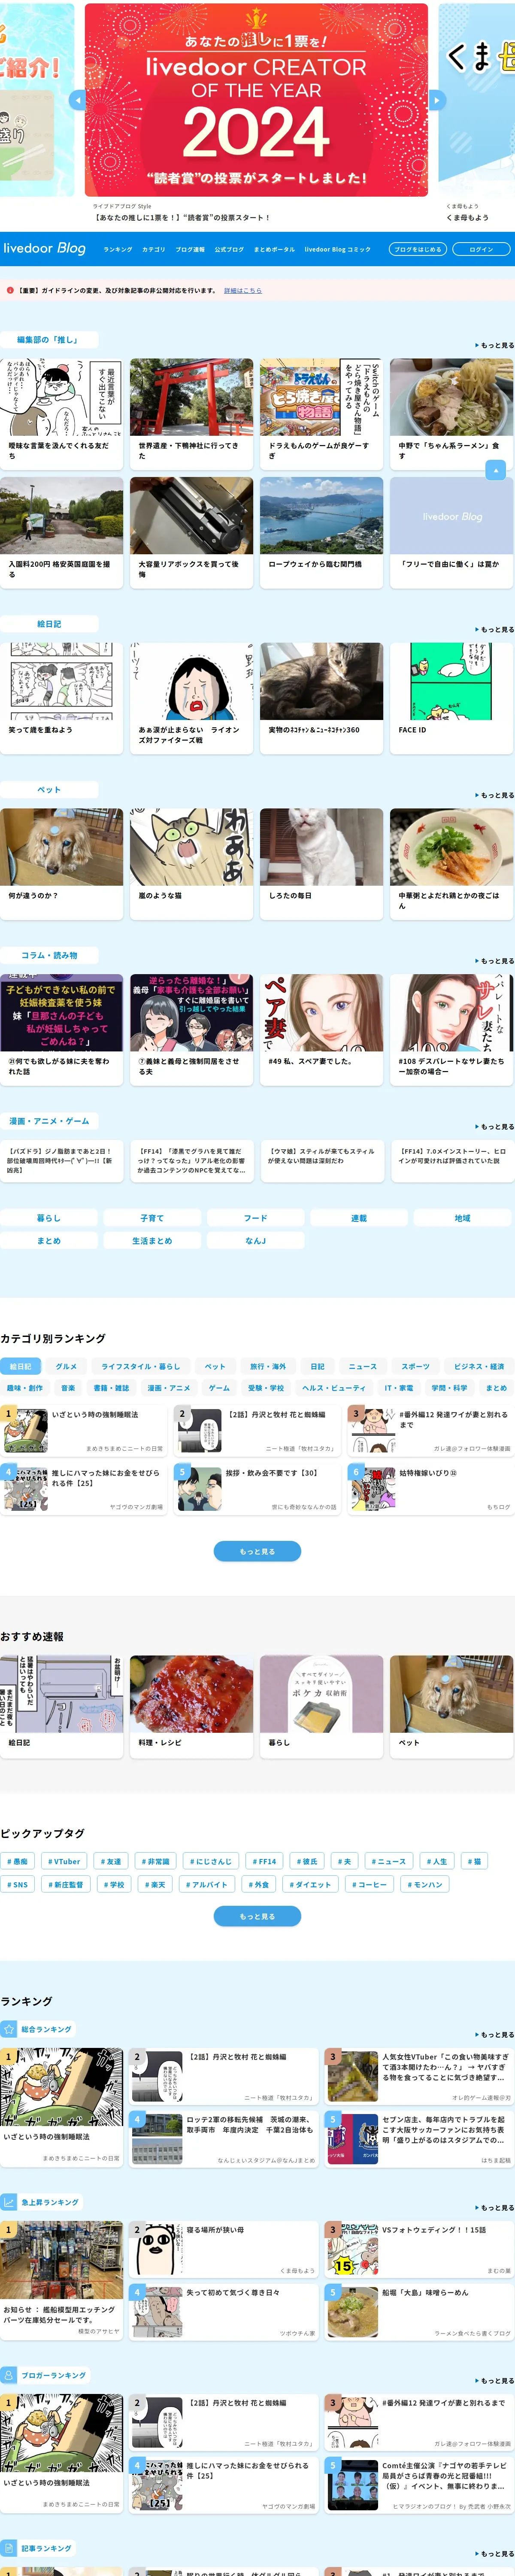Click the livedoor CREATOR OF THE YEAR 2024 banner
The height and width of the screenshot is (2576, 515).
pos(256,100)
